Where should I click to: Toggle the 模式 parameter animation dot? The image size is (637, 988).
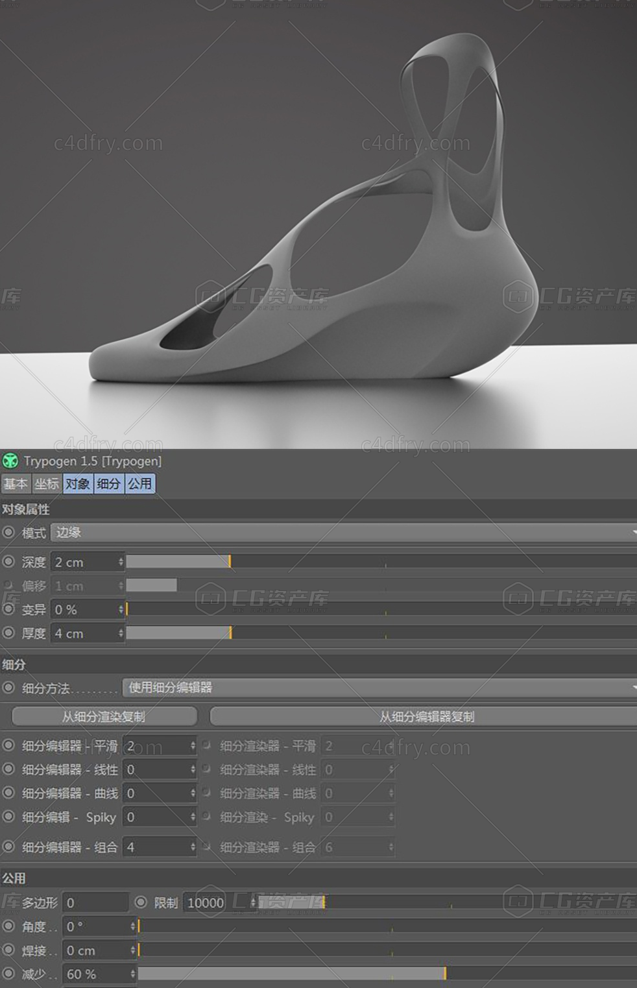pyautogui.click(x=8, y=533)
